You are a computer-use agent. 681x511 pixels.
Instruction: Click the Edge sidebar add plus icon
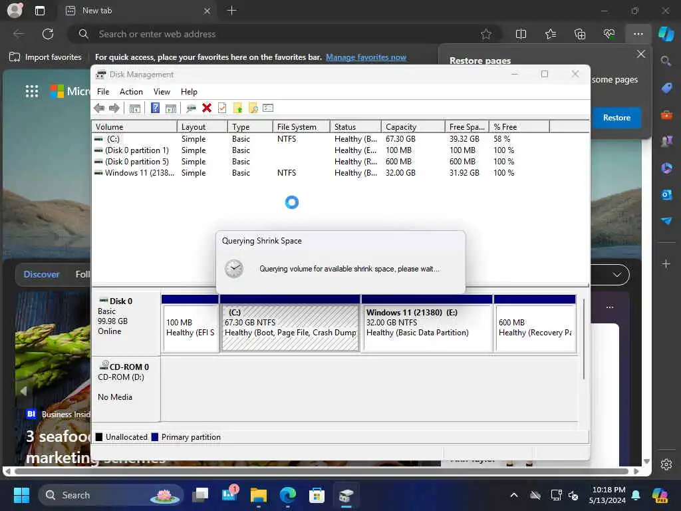pyautogui.click(x=666, y=263)
